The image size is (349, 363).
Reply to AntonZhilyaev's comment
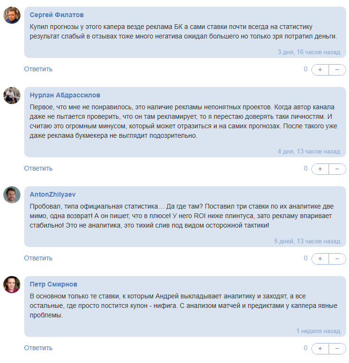pyautogui.click(x=38, y=258)
